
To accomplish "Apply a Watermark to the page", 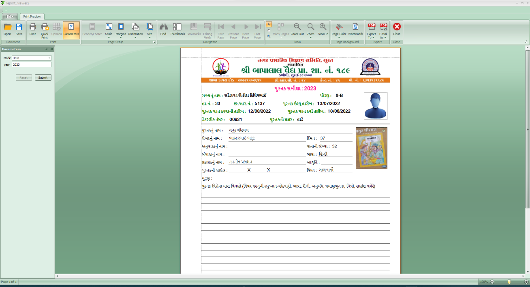I will (x=355, y=28).
